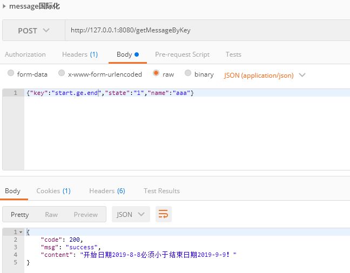
Task: Open the Authorization tab
Action: point(25,54)
